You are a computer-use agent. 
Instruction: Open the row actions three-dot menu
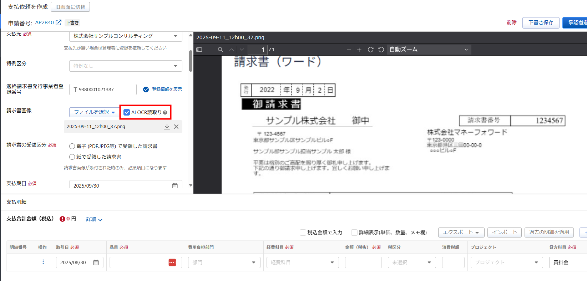(43, 262)
